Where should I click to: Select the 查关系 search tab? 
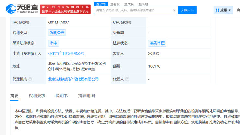(129, 4)
